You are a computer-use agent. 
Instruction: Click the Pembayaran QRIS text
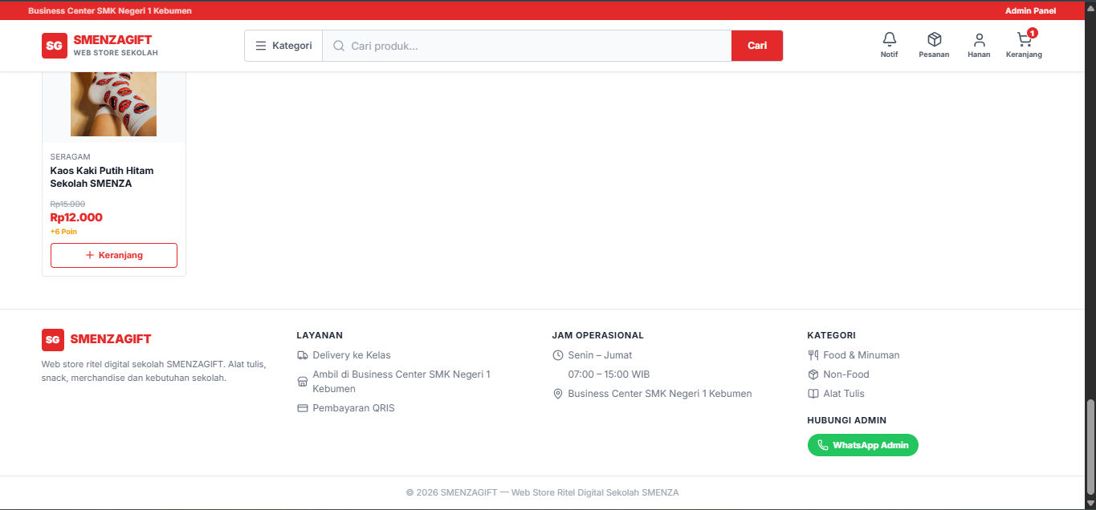354,408
